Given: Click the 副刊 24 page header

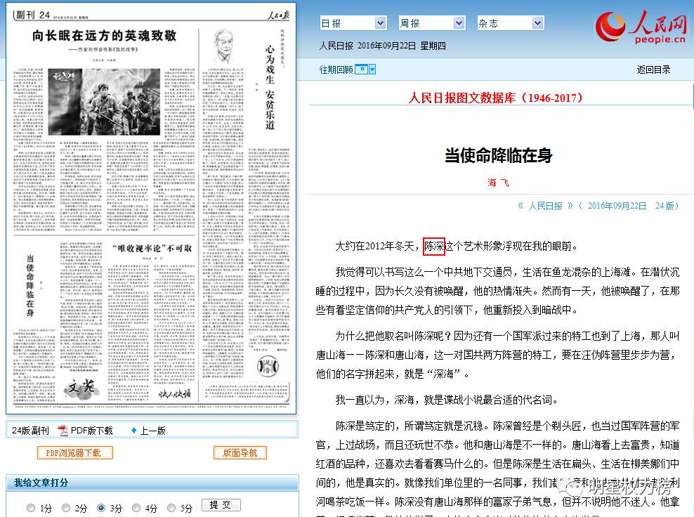Looking at the screenshot, I should tap(33, 15).
